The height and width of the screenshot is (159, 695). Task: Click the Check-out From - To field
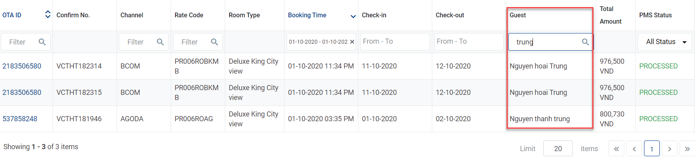click(468, 42)
